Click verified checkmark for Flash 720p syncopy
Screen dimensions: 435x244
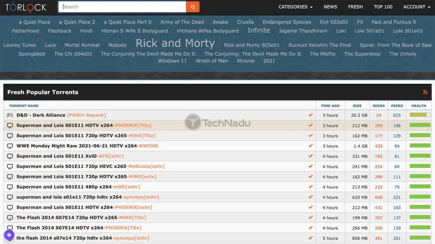tap(311, 238)
